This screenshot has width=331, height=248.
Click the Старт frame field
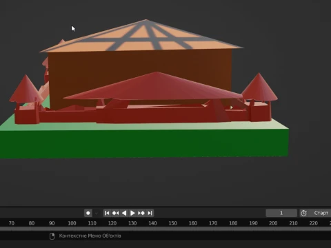[321, 213]
